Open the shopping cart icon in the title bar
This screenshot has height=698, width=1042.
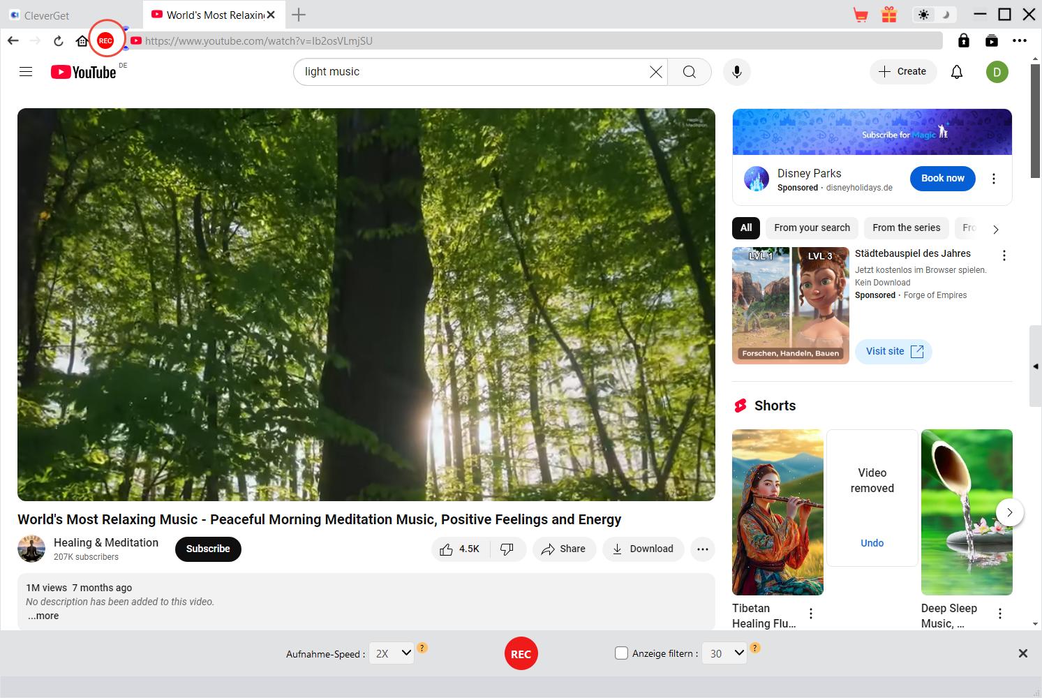pos(861,15)
